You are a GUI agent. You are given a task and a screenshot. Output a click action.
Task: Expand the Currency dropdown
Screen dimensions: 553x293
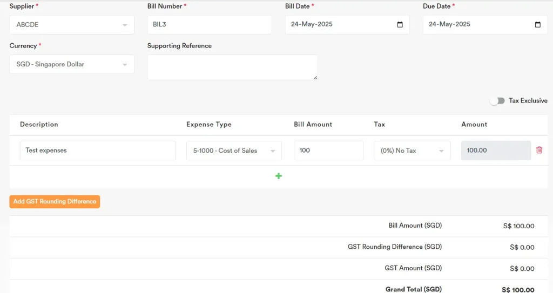click(x=71, y=64)
